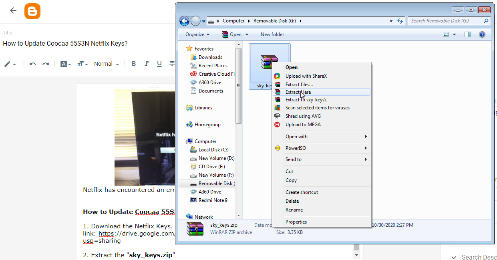Viewport: 497px width, 260px height.
Task: Open the Normal paragraph style dropdown
Action: point(106,64)
